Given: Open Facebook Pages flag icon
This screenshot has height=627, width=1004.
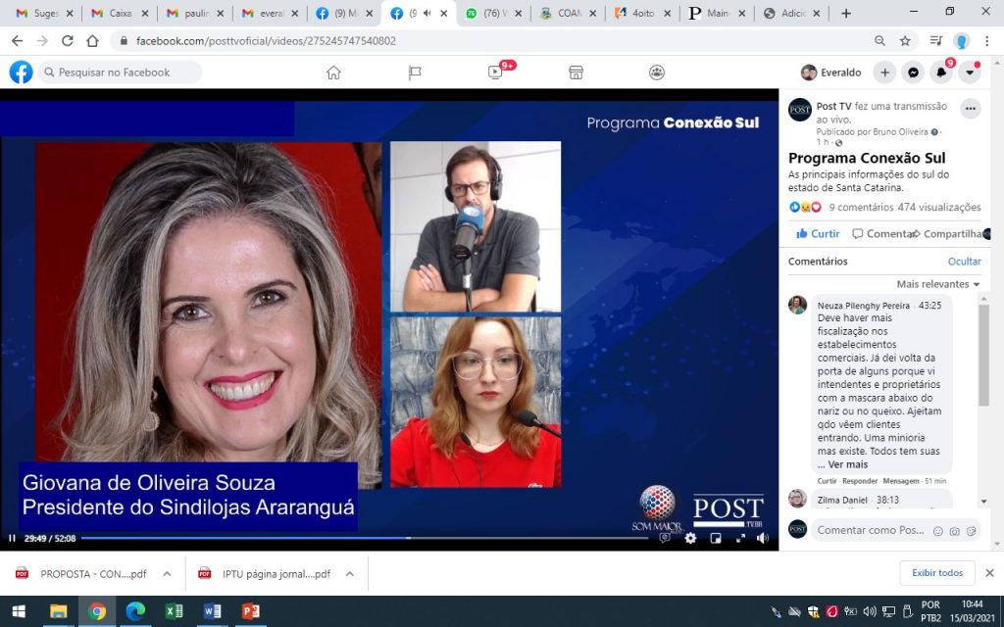Looking at the screenshot, I should tap(415, 72).
